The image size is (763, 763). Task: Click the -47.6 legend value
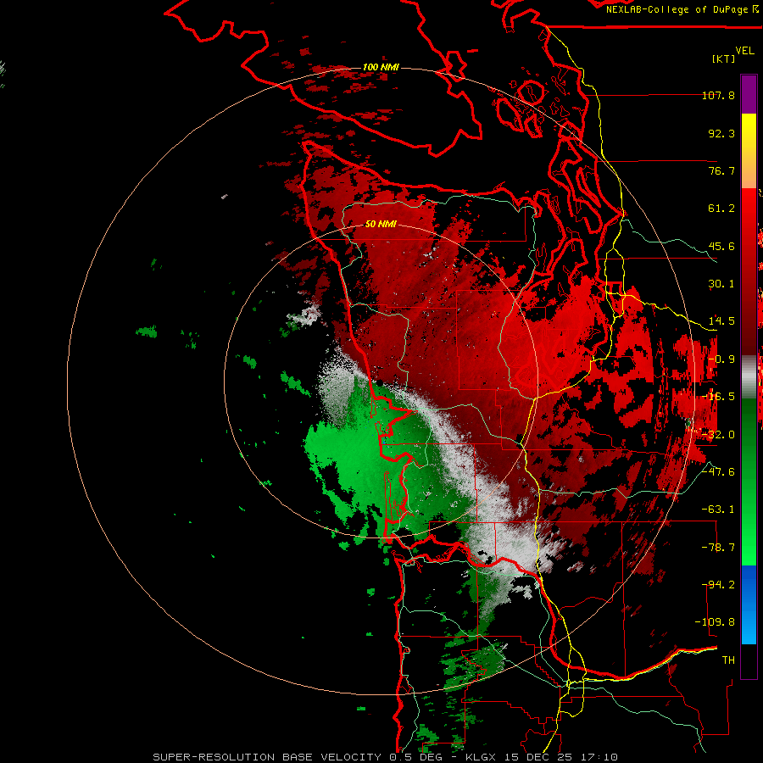coord(718,472)
